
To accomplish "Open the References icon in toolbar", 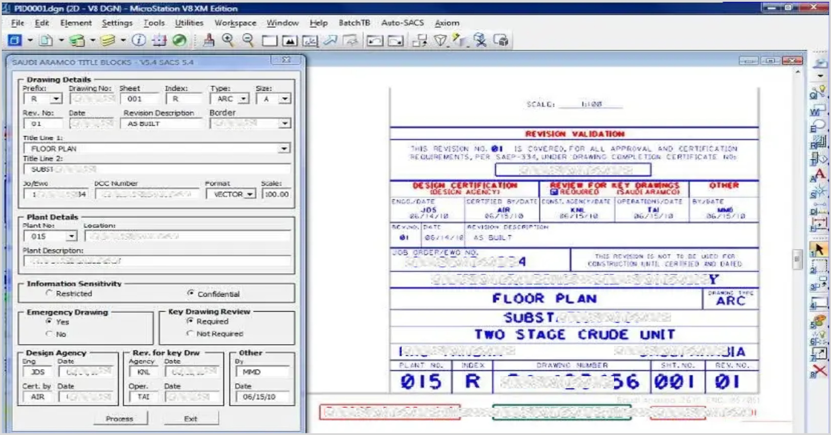I will point(46,41).
